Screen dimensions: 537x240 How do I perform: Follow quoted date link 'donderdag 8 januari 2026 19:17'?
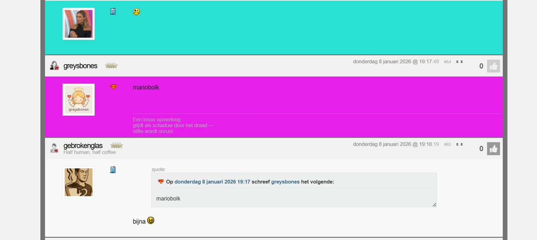[212, 182]
